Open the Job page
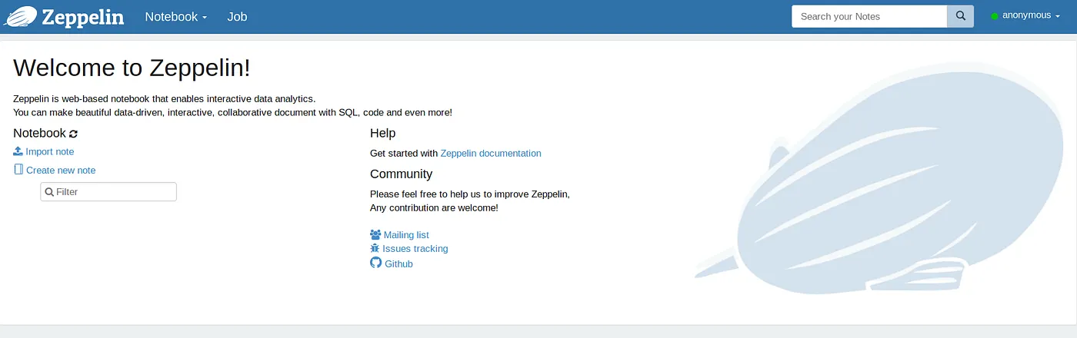1077x338 pixels. 237,16
